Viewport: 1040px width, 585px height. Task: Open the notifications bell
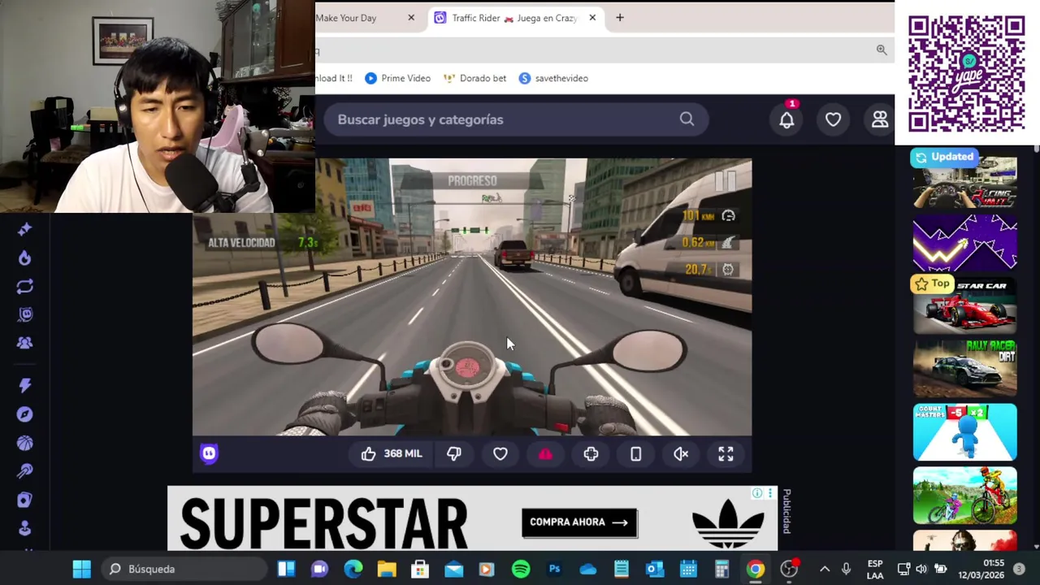[786, 119]
